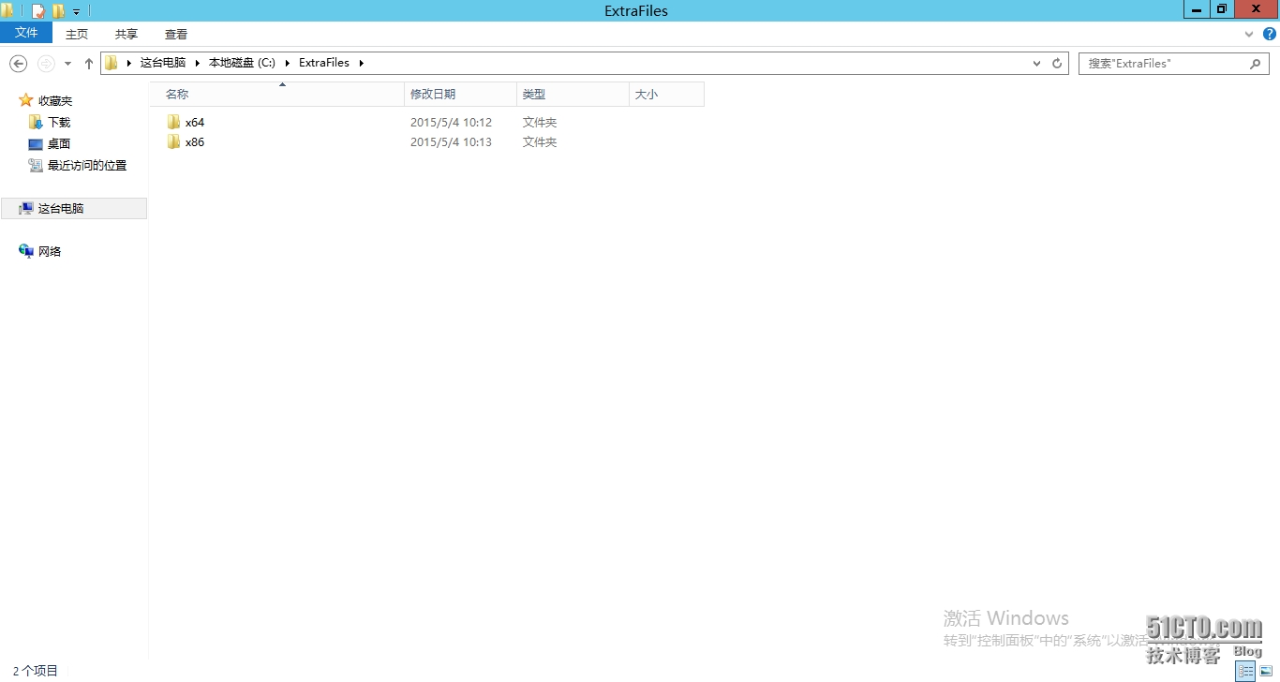Expand the arrow after 本地磁盘 (C:) in path

[x=287, y=63]
